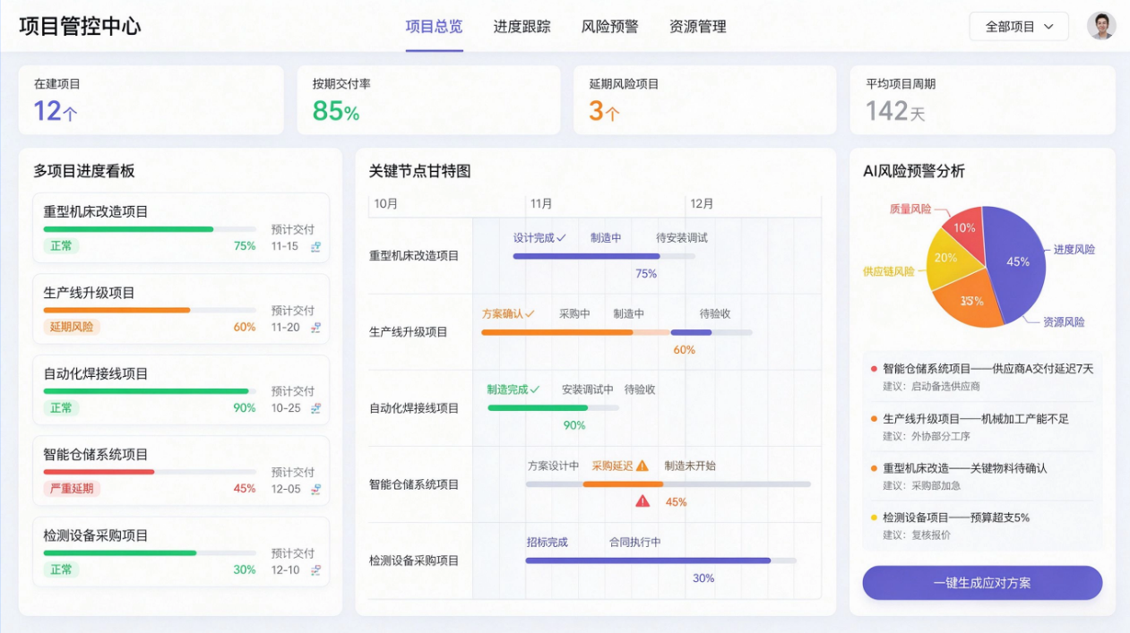Open the 在建项目 12个 stat card
The width and height of the screenshot is (1130, 633).
pyautogui.click(x=151, y=100)
